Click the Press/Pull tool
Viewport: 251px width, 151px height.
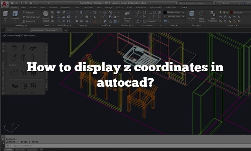[x=29, y=21]
